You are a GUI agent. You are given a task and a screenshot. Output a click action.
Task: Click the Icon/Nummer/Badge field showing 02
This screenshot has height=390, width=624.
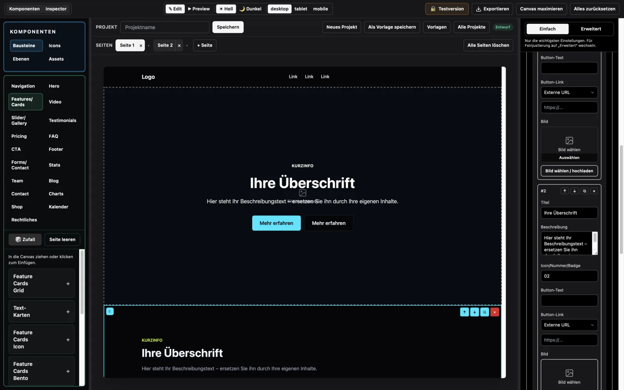569,276
